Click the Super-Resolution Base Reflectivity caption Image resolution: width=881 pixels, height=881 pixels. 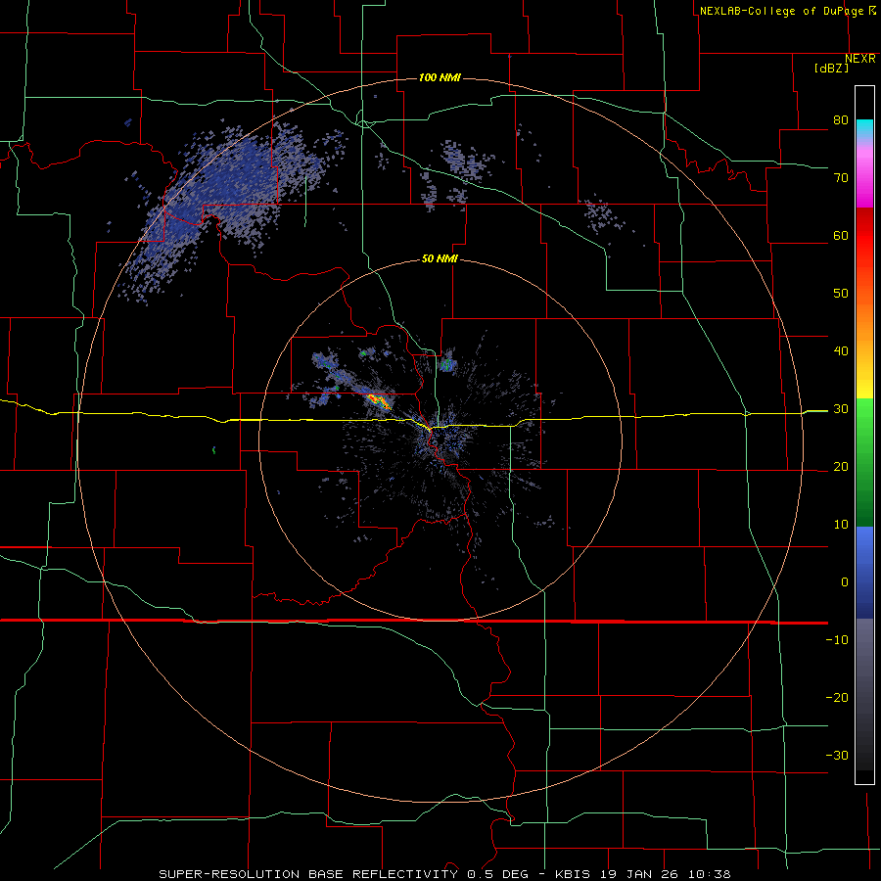(444, 874)
